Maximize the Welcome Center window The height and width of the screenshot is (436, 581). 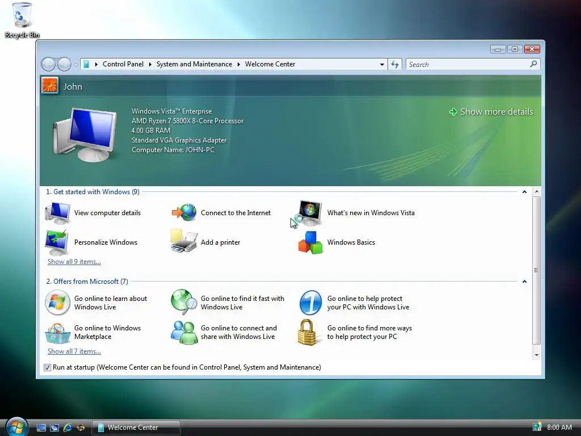pyautogui.click(x=515, y=49)
